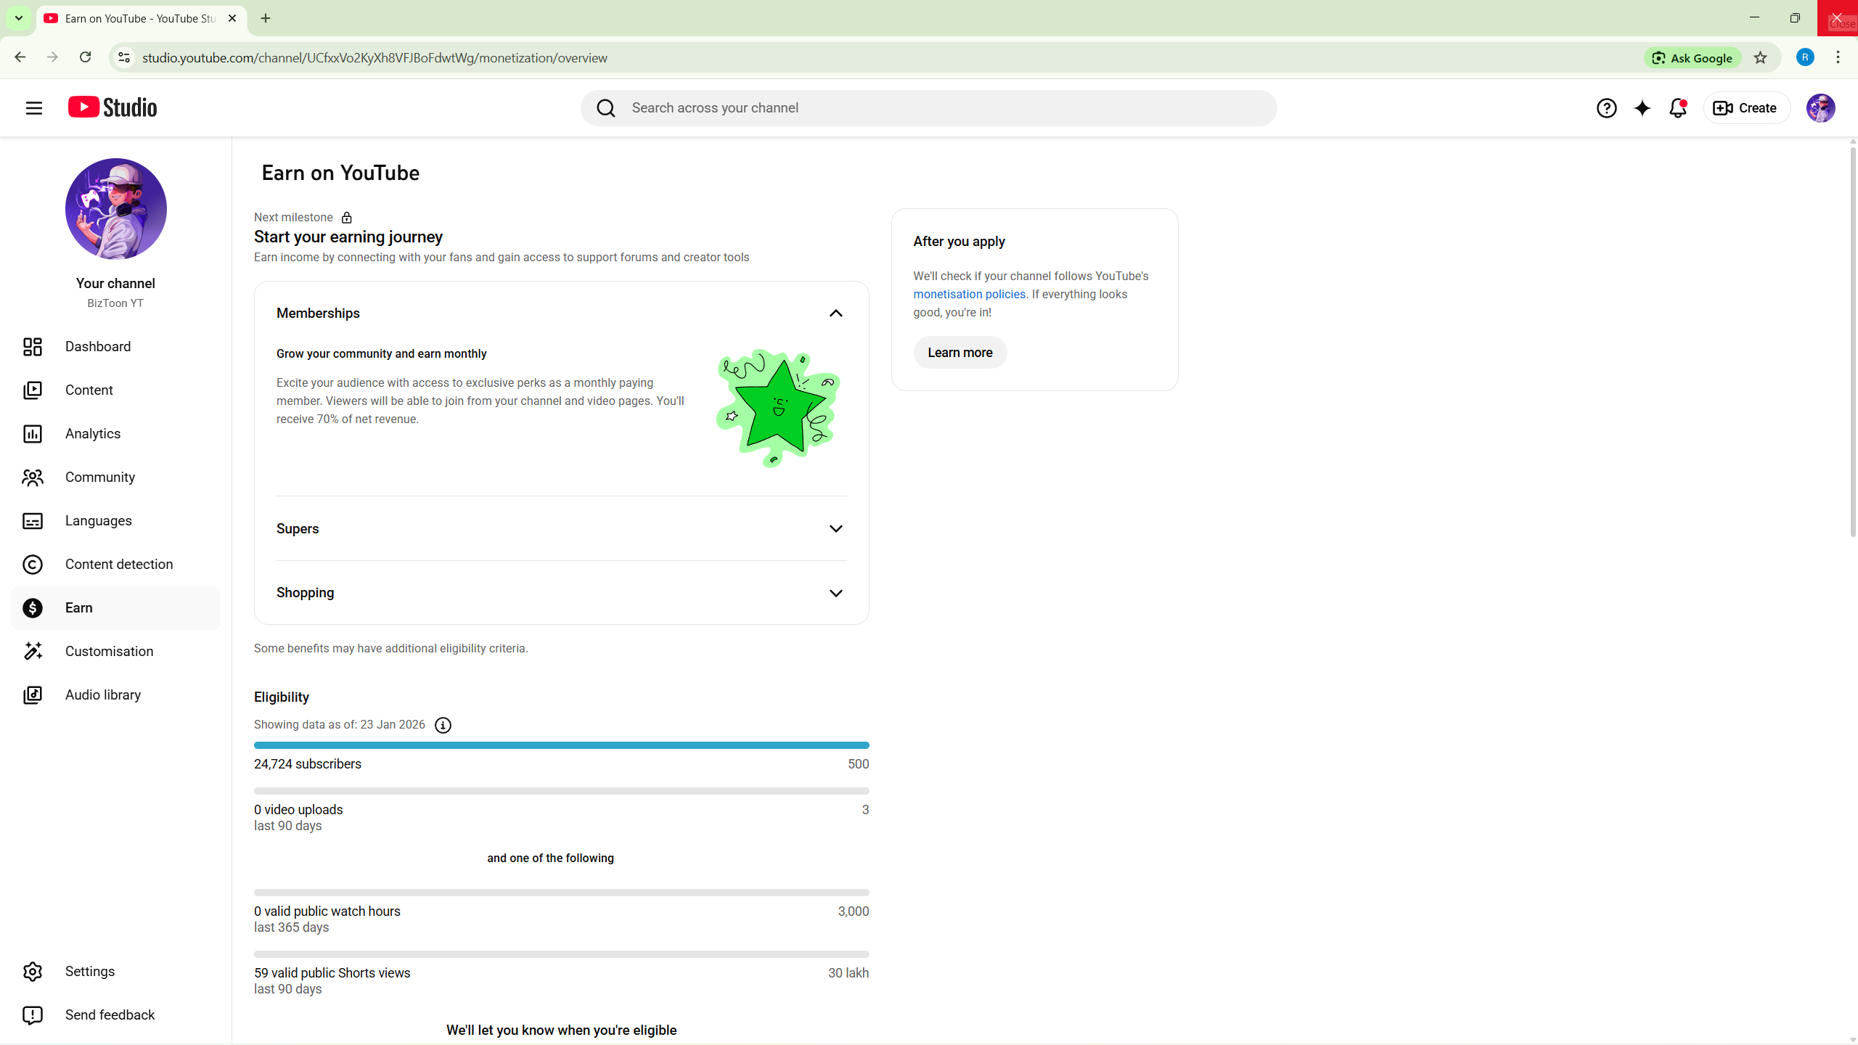Collapse the Memberships section
Viewport: 1858px width, 1045px height.
[x=835, y=313]
